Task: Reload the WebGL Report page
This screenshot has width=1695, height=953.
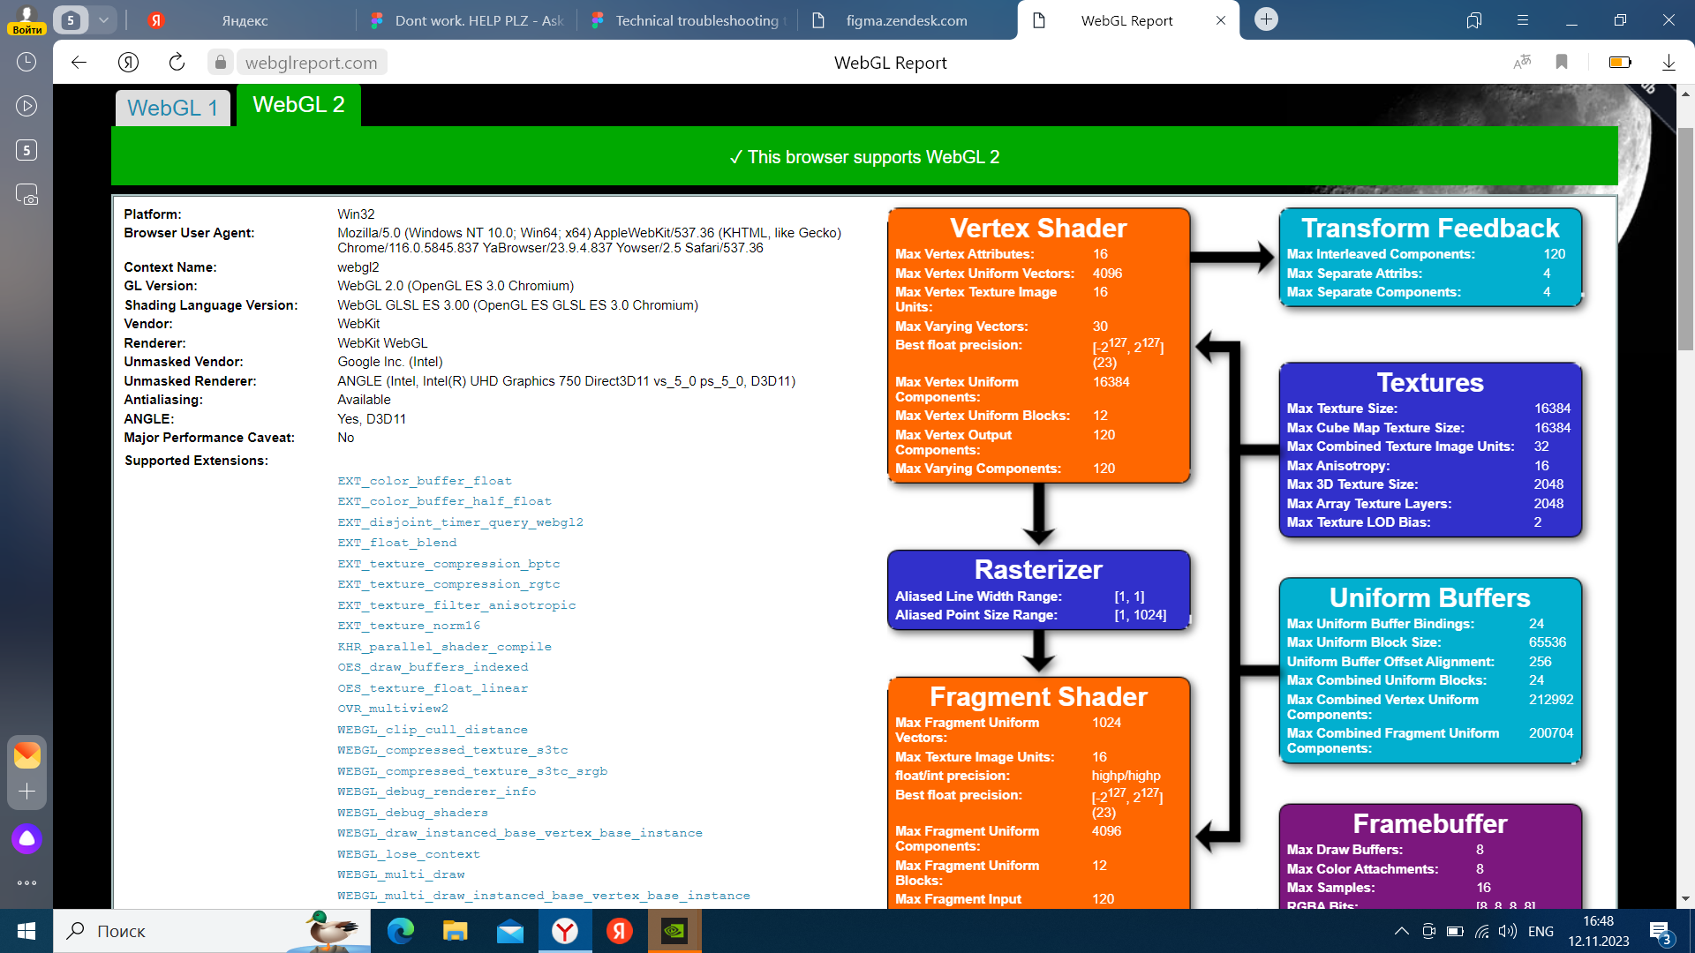Action: 177,62
